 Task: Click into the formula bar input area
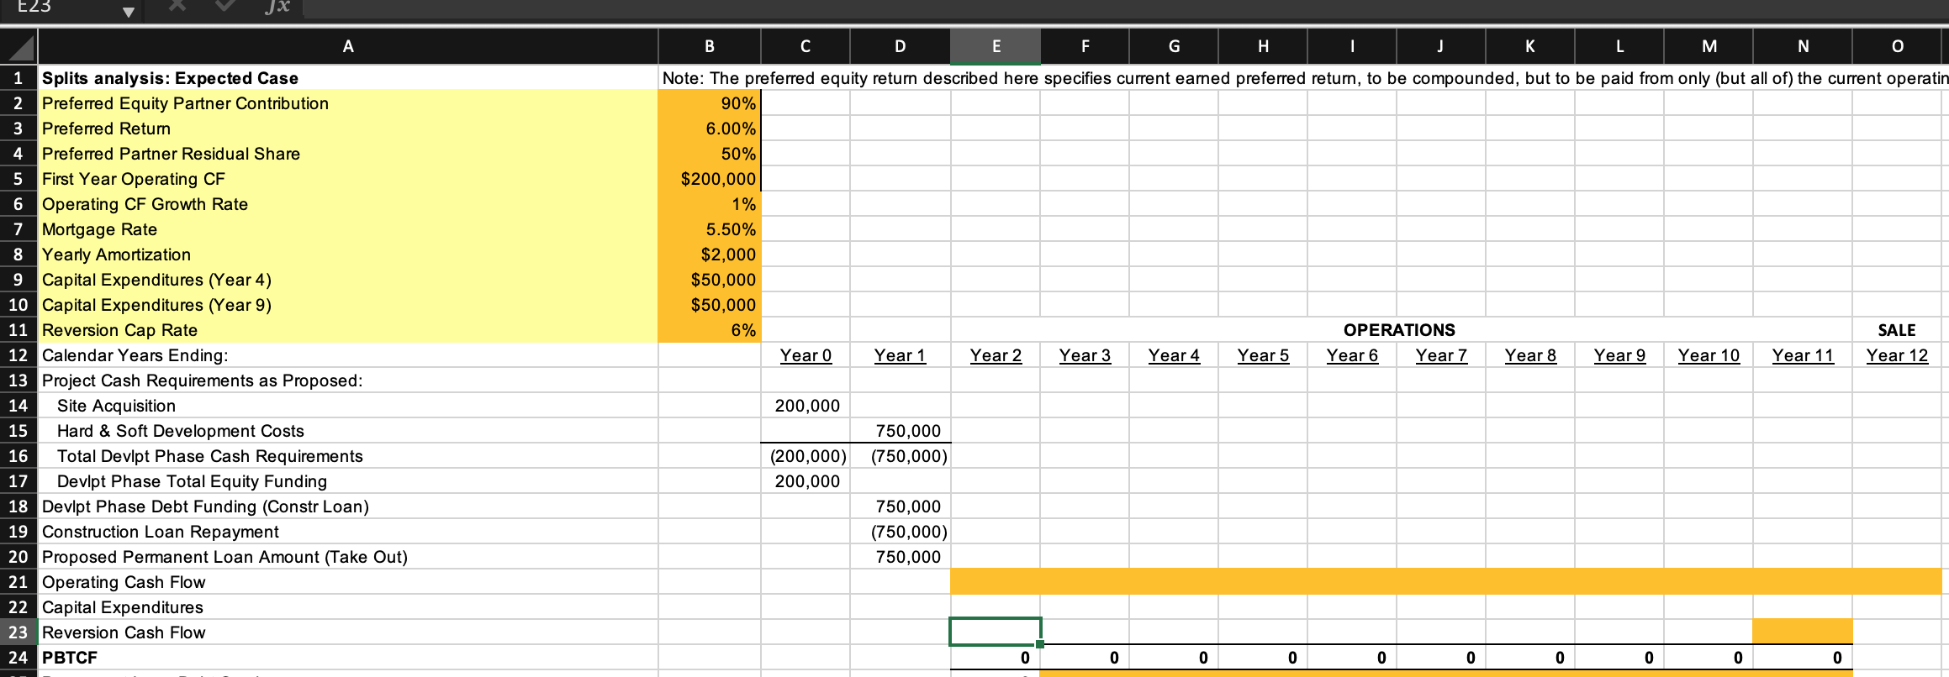(1125, 8)
